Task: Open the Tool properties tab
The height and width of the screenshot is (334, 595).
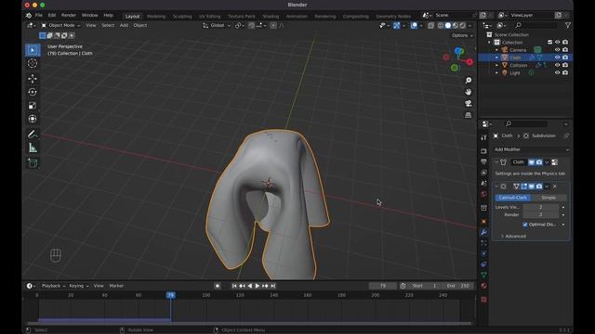Action: (x=483, y=137)
